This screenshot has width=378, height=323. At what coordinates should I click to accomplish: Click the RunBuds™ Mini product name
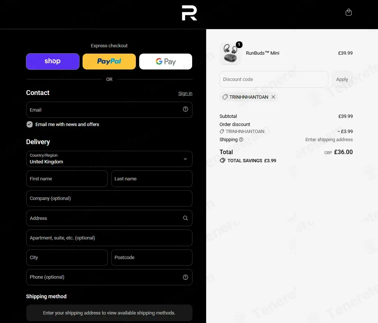[x=262, y=53]
